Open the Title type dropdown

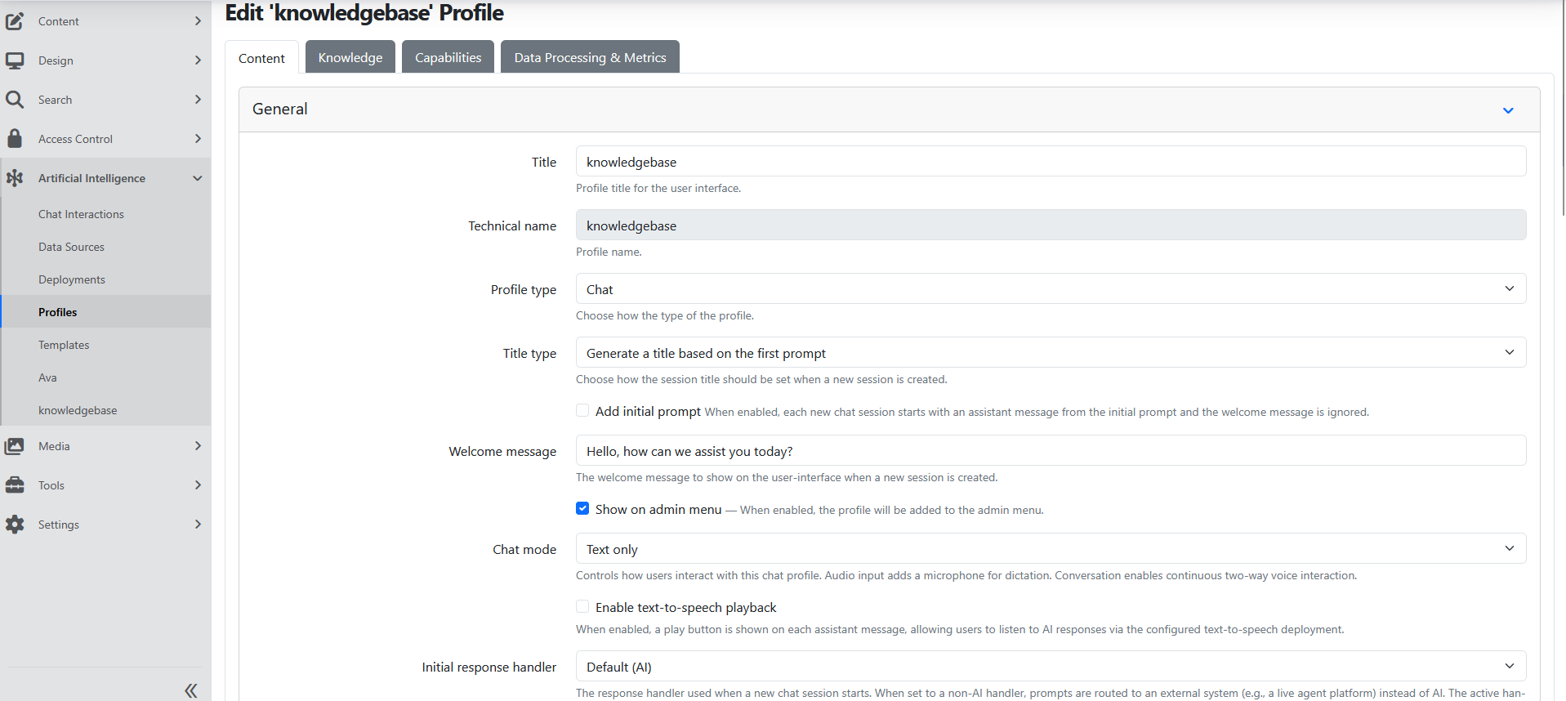(x=1051, y=353)
